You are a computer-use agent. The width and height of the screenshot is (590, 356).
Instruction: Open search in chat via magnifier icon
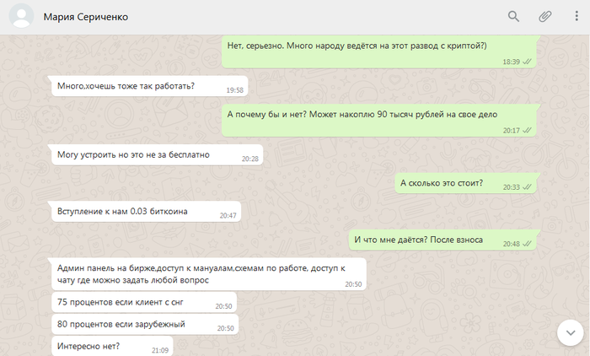pos(513,16)
